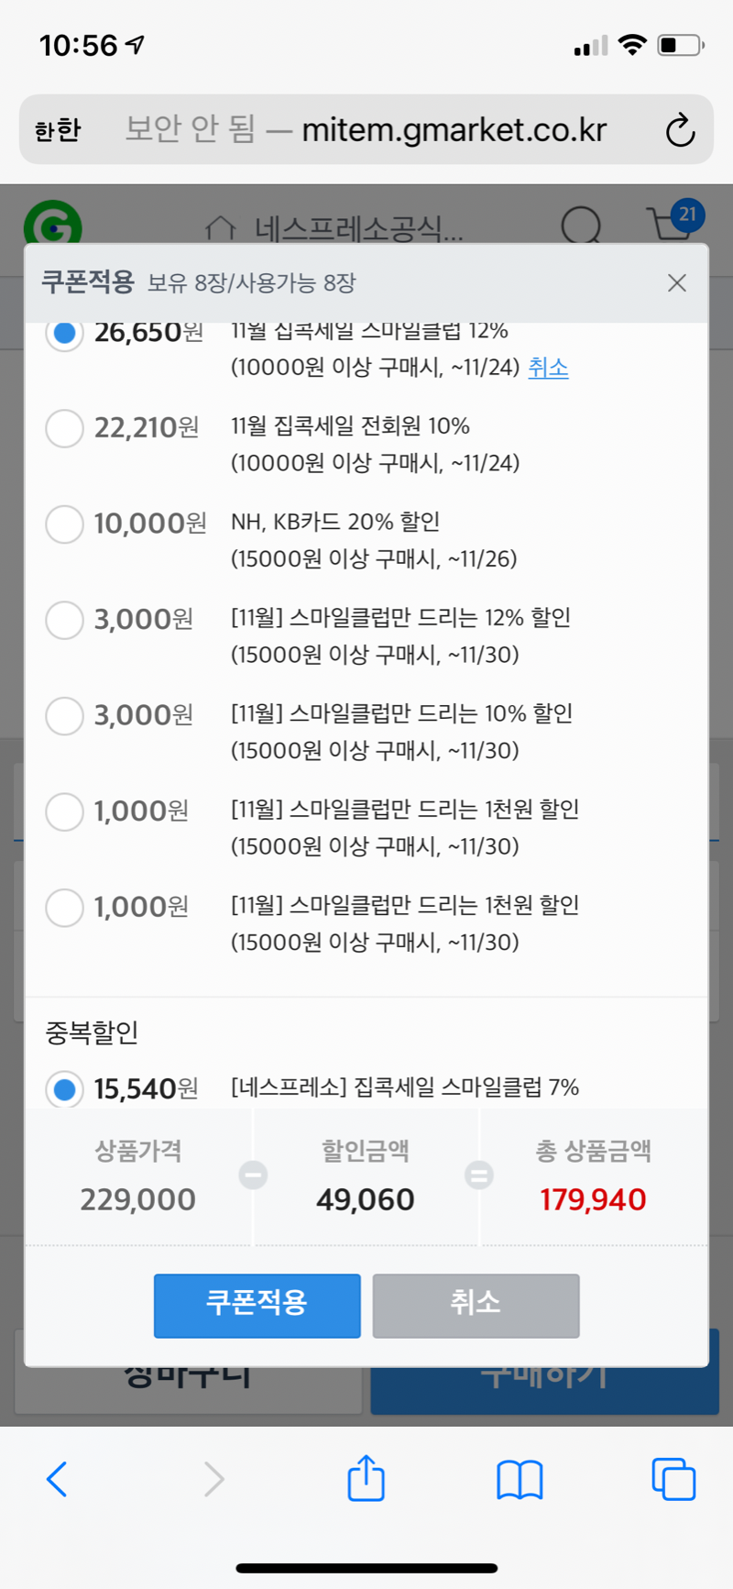Tap the Gmarket G logo
The width and height of the screenshot is (733, 1589).
pos(53,225)
